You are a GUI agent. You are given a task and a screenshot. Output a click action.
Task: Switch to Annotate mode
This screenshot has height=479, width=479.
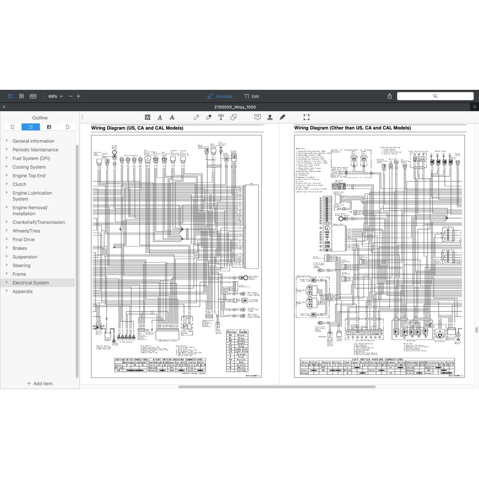(x=220, y=96)
